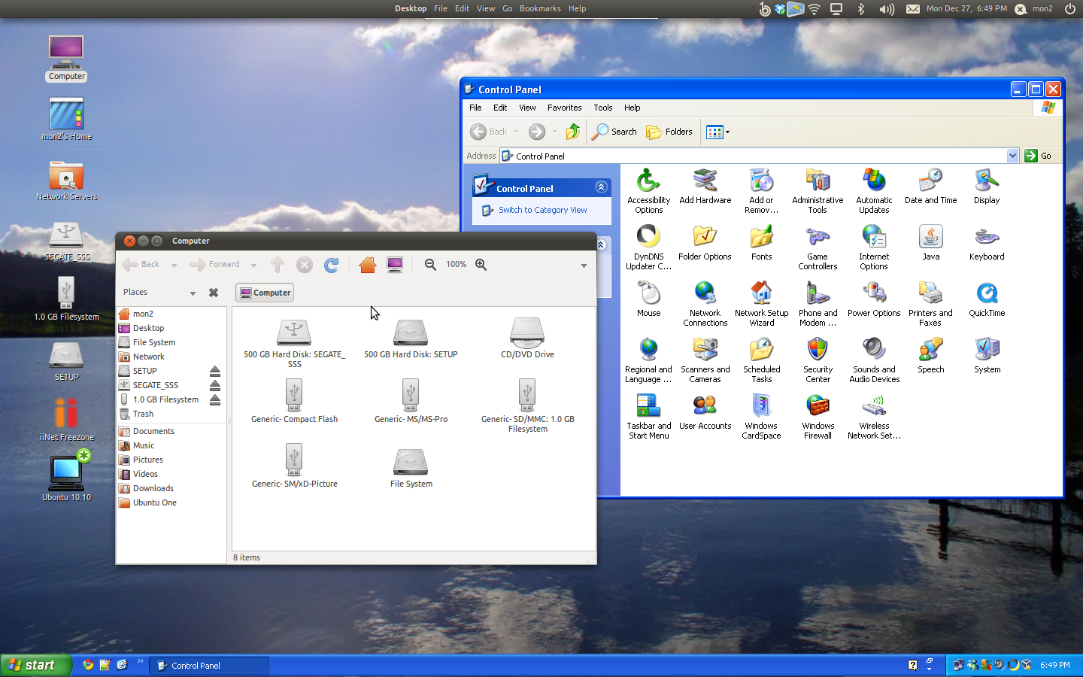Open Java control panel icon
Image resolution: width=1083 pixels, height=677 pixels.
[930, 243]
